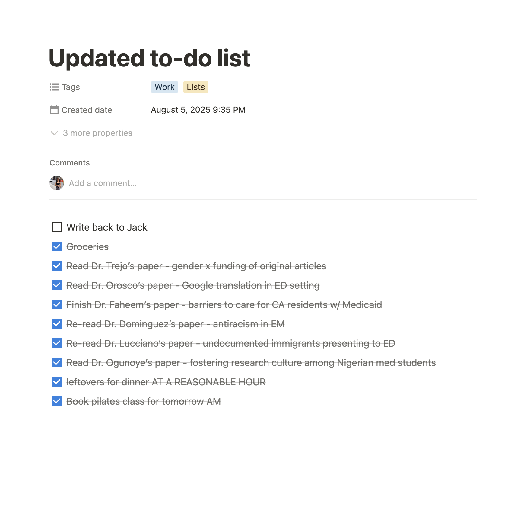This screenshot has height=514, width=514.
Task: Click the yellow Lists tag
Action: coord(195,87)
